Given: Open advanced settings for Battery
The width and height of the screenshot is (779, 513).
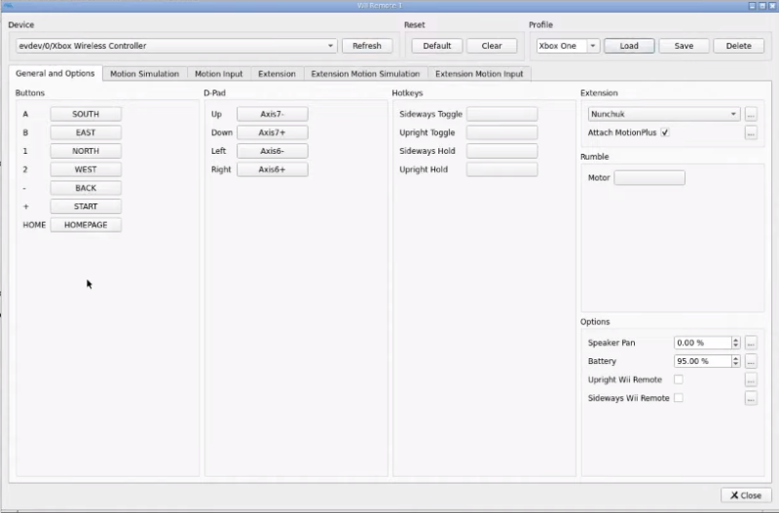Looking at the screenshot, I should [x=751, y=361].
